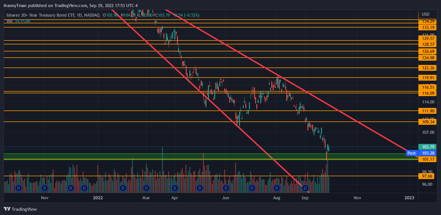Click the 133.19 price level label
Image resolution: width=441 pixels, height=215 pixels.
tap(427, 28)
